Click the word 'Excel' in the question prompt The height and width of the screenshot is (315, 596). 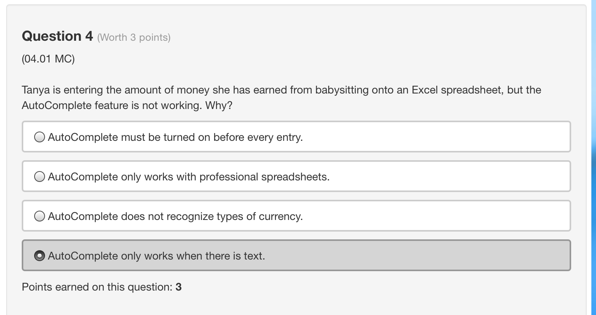(x=424, y=90)
